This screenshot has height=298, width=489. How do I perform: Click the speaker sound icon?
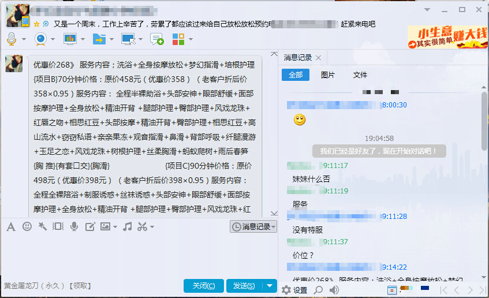click(x=334, y=290)
